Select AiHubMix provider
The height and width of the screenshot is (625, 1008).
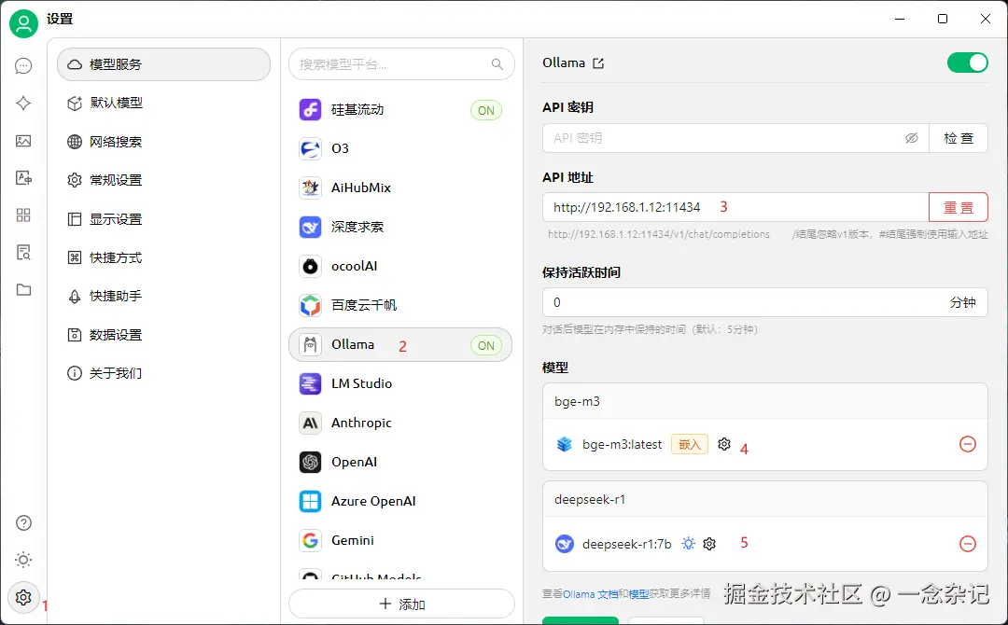coord(400,187)
